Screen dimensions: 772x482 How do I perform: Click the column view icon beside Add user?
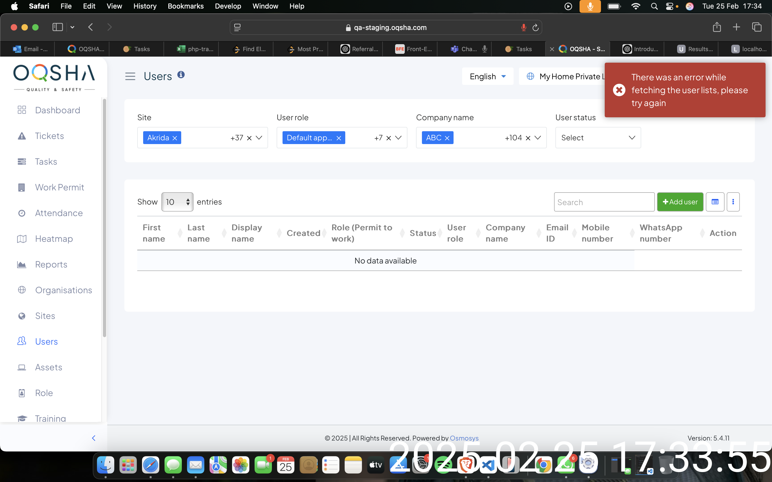point(715,202)
